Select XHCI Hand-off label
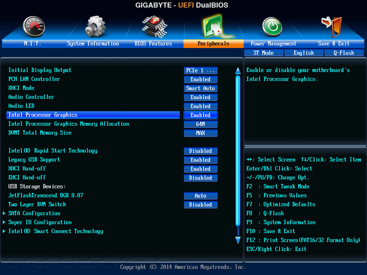367x275 pixels. point(27,169)
